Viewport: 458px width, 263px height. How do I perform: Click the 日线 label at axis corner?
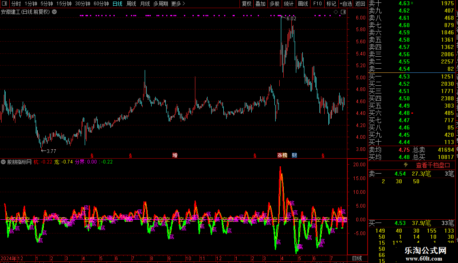(x=357, y=258)
